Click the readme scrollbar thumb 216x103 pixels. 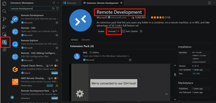pos(175,74)
